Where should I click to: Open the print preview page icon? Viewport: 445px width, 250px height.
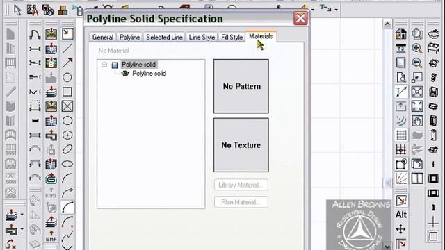pyautogui.click(x=401, y=77)
